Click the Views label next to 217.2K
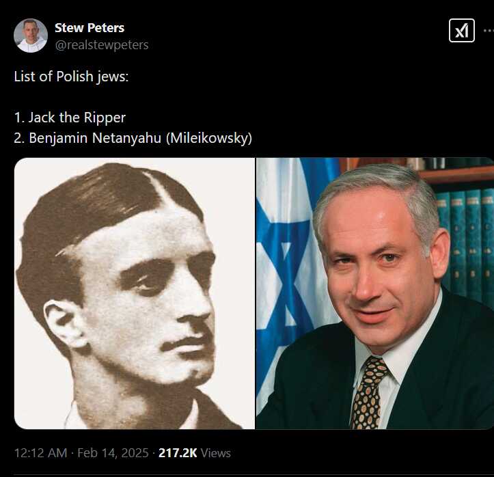494x477 pixels. (216, 453)
